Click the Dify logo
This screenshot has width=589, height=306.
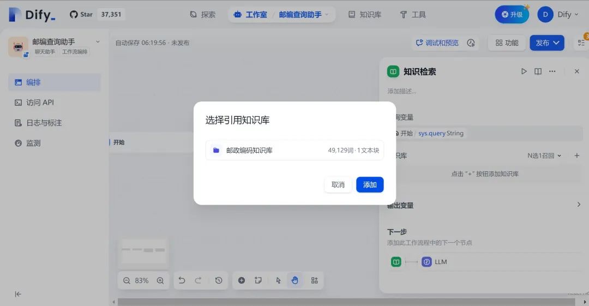pyautogui.click(x=32, y=15)
